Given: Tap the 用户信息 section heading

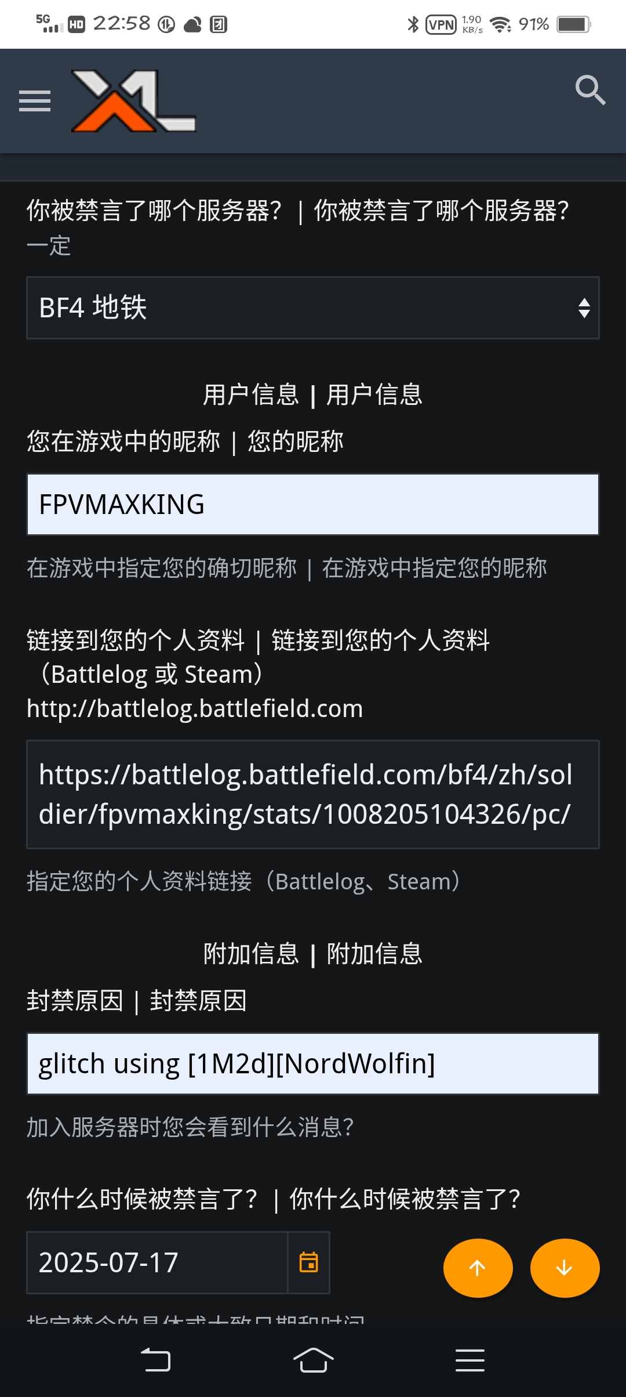Looking at the screenshot, I should tap(313, 395).
